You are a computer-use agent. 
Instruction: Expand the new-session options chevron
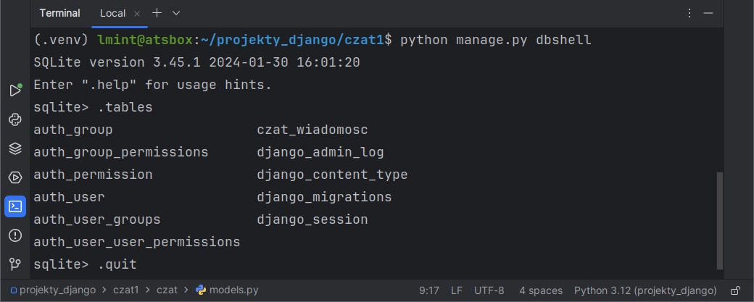[176, 13]
